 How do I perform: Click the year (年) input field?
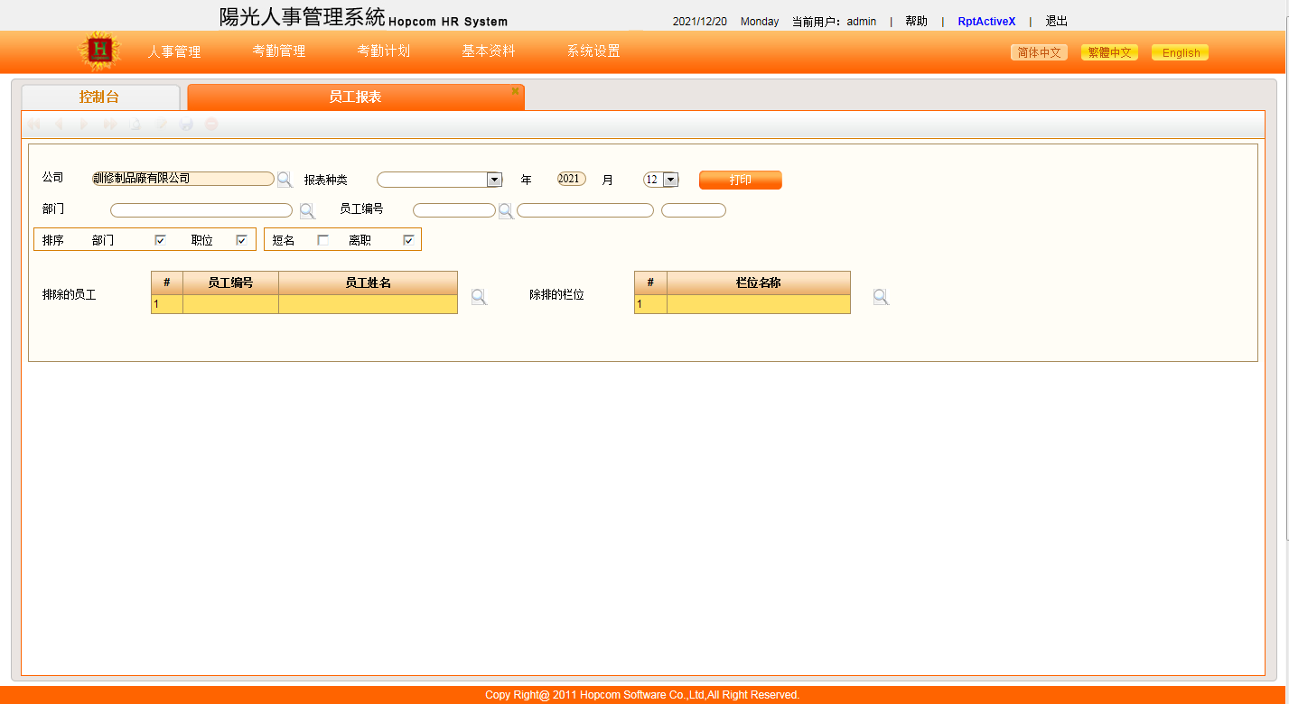[571, 179]
